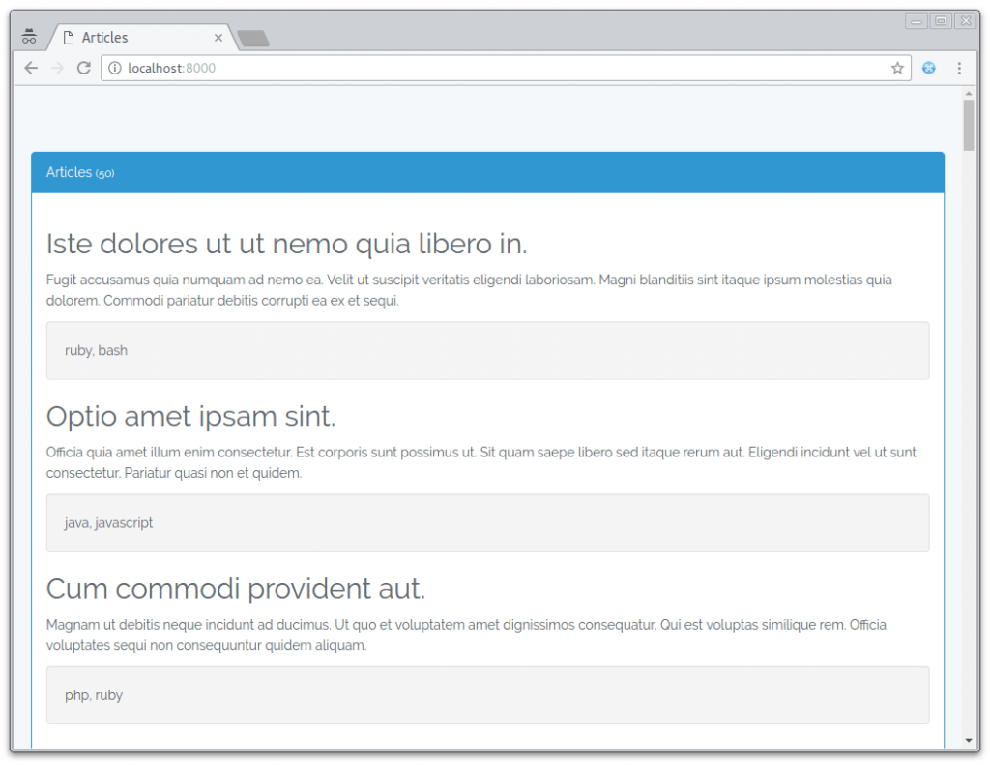Click the Articles (50) panel heading
990x765 pixels.
coord(487,172)
